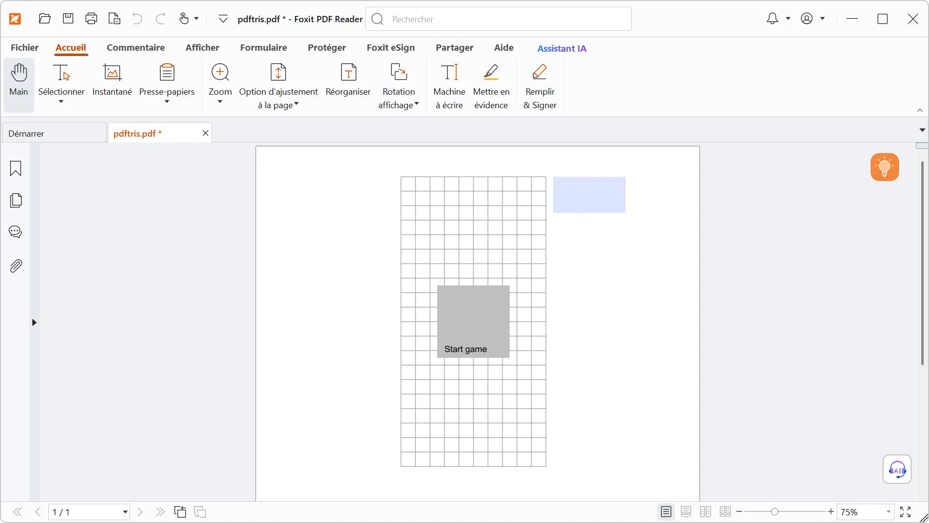Viewport: 929px width, 523px height.
Task: Expand the notifications dropdown arrow
Action: coord(788,19)
